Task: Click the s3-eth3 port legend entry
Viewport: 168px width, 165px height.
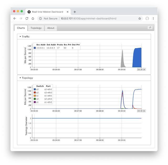Action: click(x=48, y=92)
